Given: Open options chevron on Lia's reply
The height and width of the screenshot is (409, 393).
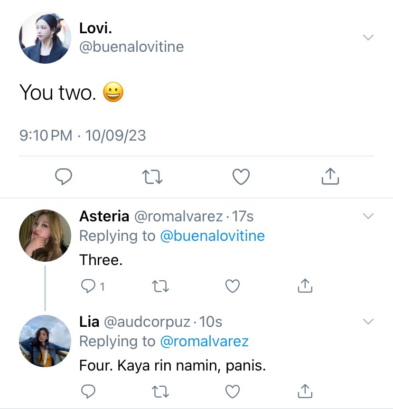Looking at the screenshot, I should (x=368, y=321).
